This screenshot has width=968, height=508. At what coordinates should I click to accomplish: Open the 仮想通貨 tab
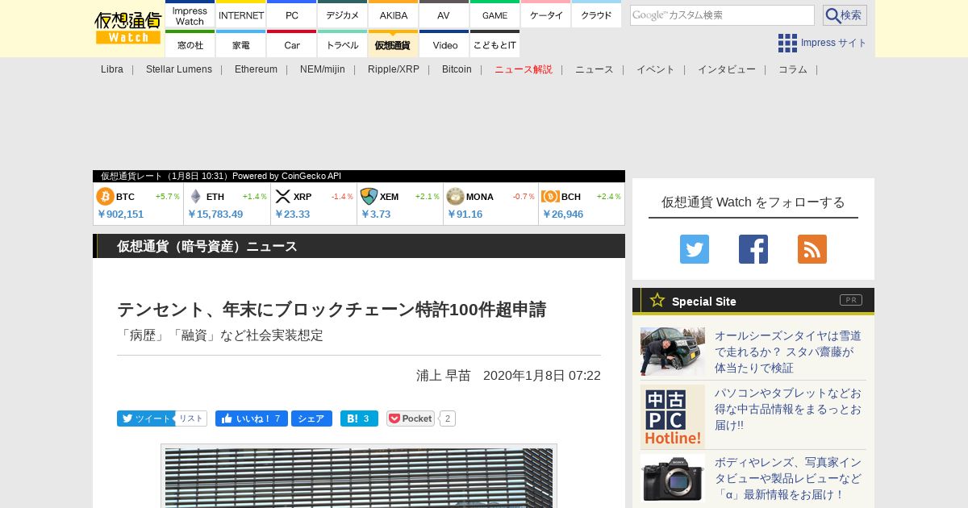click(x=394, y=44)
